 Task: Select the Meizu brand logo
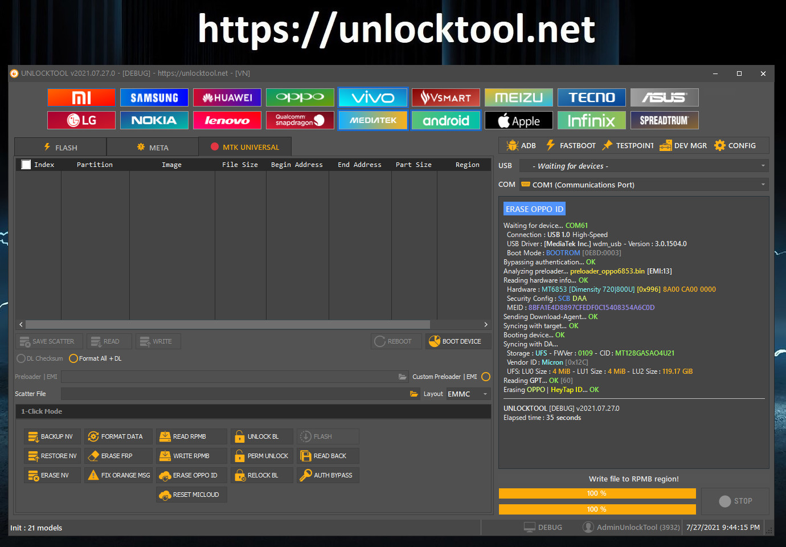[519, 97]
